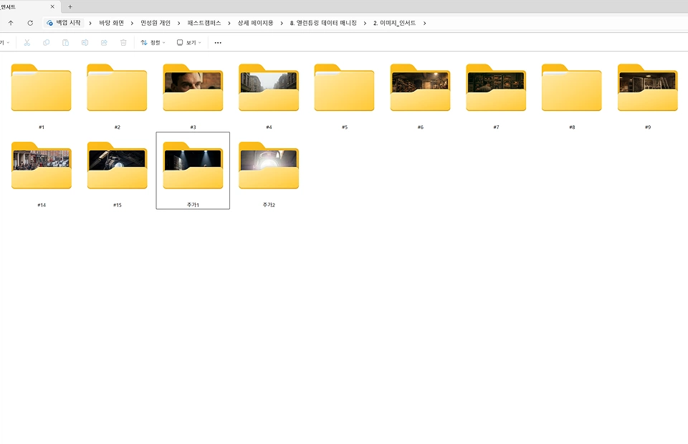Navigate to 민성원 개인 breadcrumb
The width and height of the screenshot is (688, 444).
(156, 23)
